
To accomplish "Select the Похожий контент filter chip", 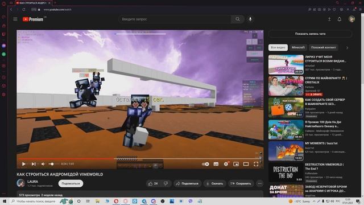I will [324, 47].
